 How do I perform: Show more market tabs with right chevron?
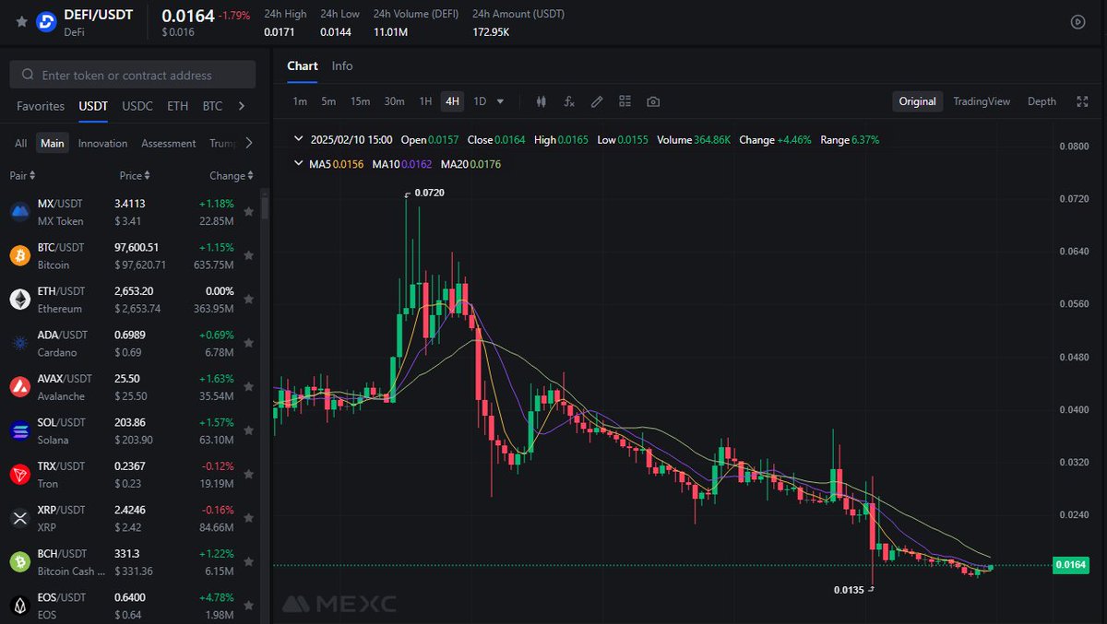(242, 106)
